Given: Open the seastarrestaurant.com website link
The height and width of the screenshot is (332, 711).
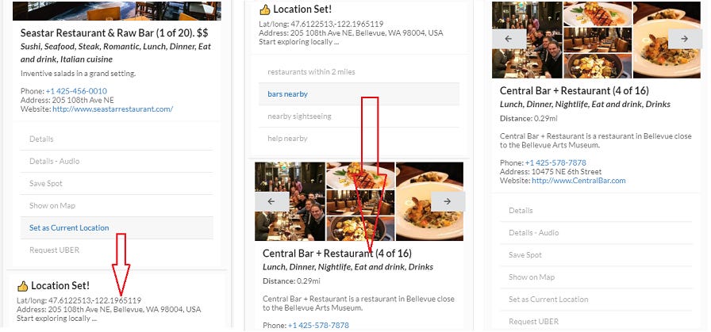Looking at the screenshot, I should point(113,109).
